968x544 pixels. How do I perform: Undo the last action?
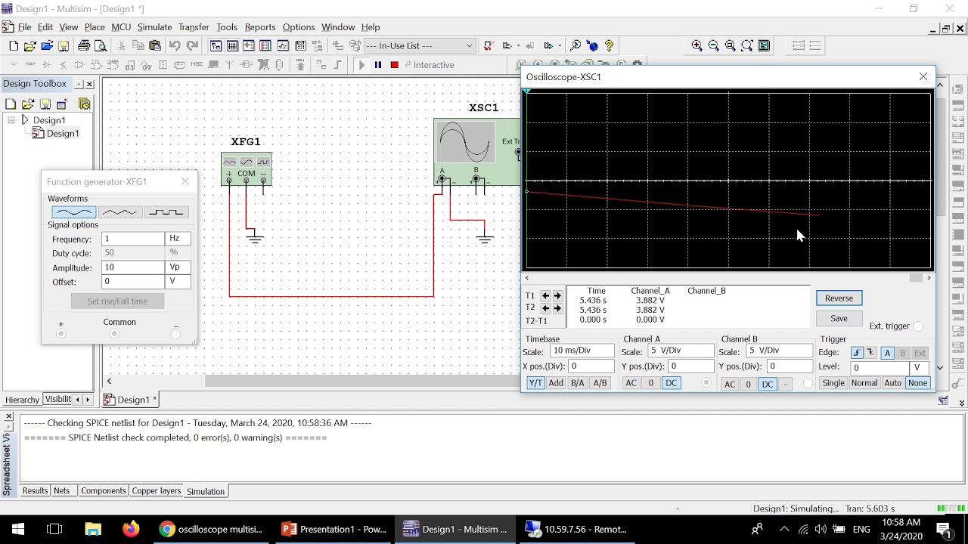[x=175, y=45]
